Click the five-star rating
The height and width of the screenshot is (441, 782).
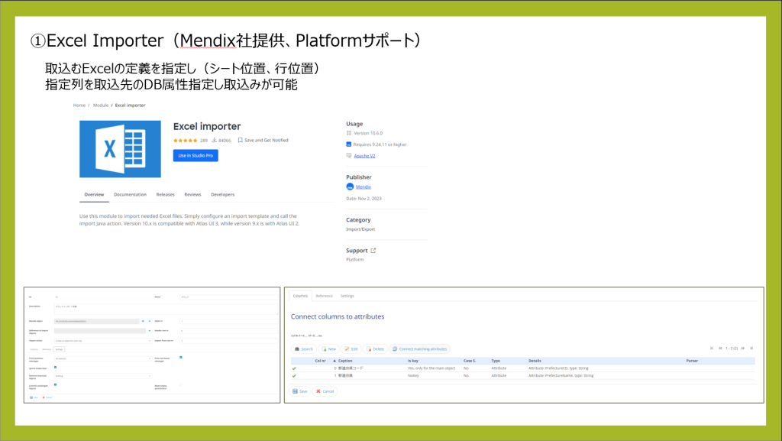pos(186,141)
